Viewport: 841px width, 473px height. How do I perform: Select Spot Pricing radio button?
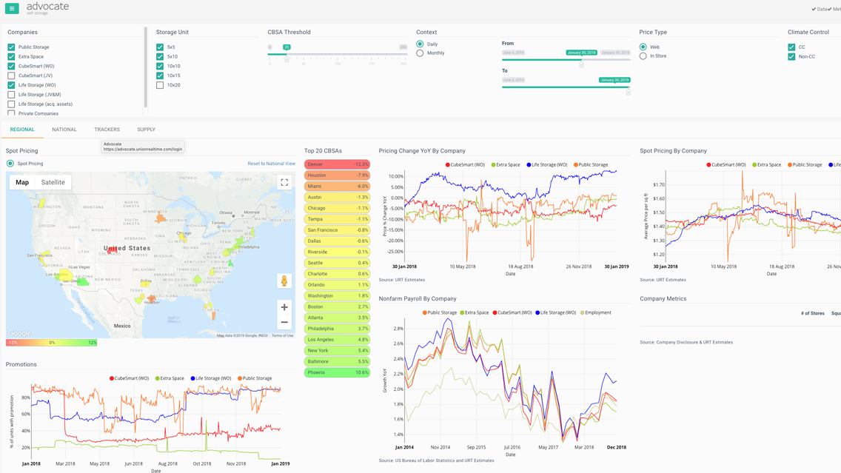point(10,164)
